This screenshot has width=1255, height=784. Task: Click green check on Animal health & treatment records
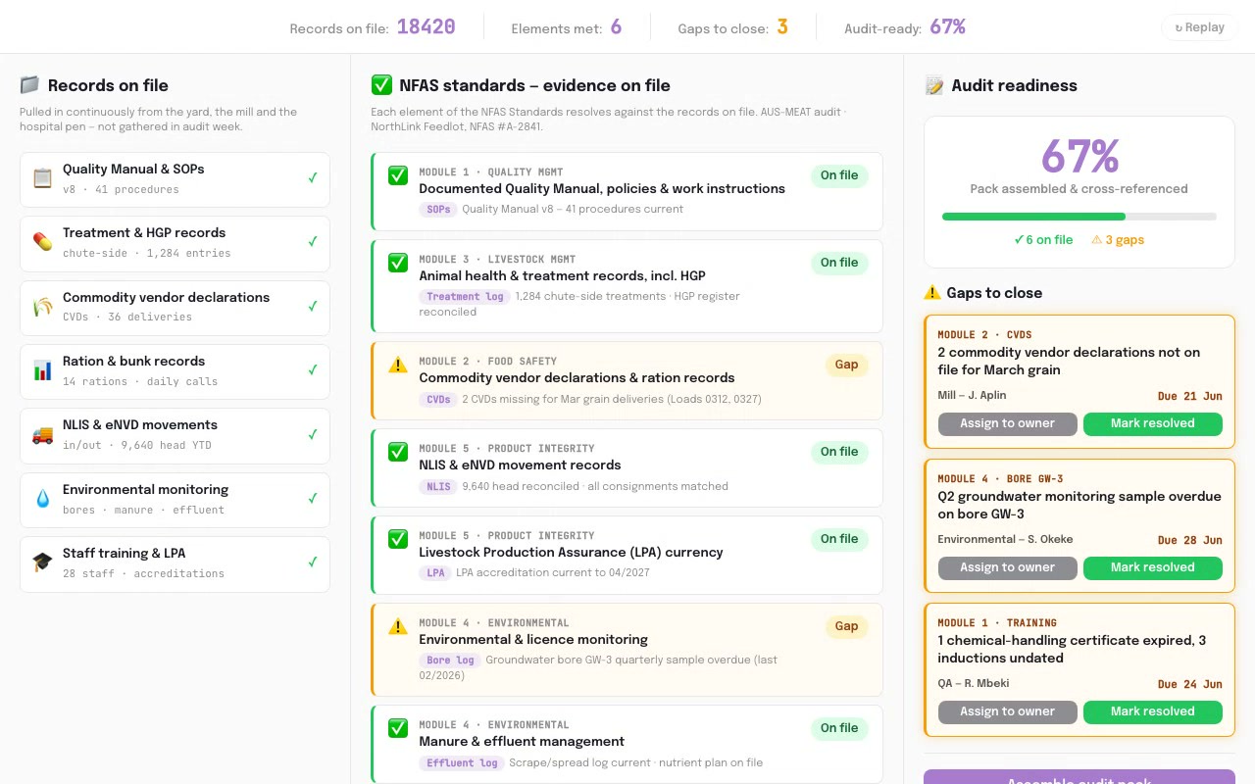[x=398, y=263]
